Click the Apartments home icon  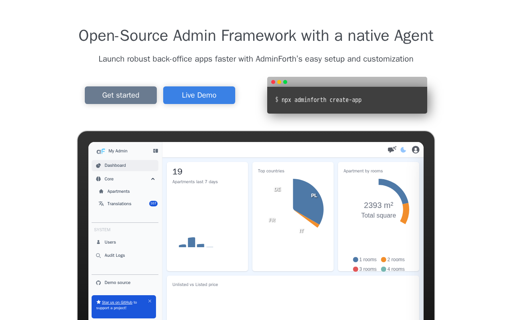(101, 191)
